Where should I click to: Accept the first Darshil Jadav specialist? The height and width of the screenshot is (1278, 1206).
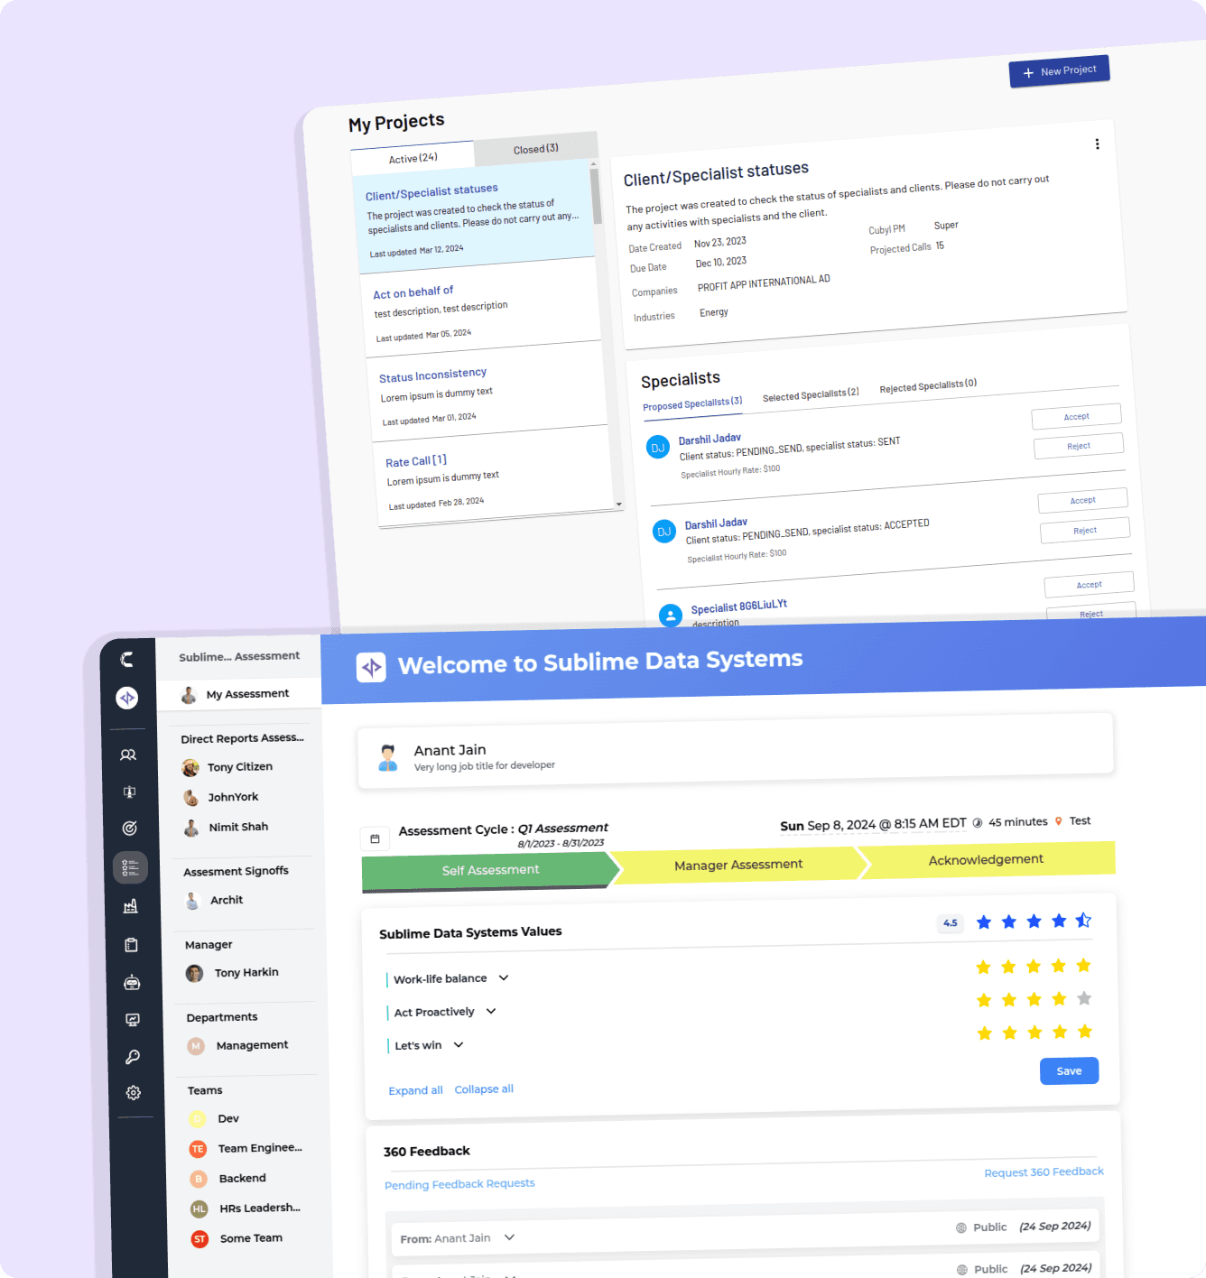click(x=1076, y=416)
